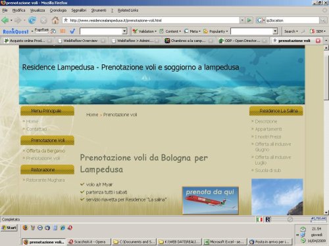Click the Home breadcrumb link
This screenshot has height=246, width=329.
pyautogui.click(x=92, y=115)
